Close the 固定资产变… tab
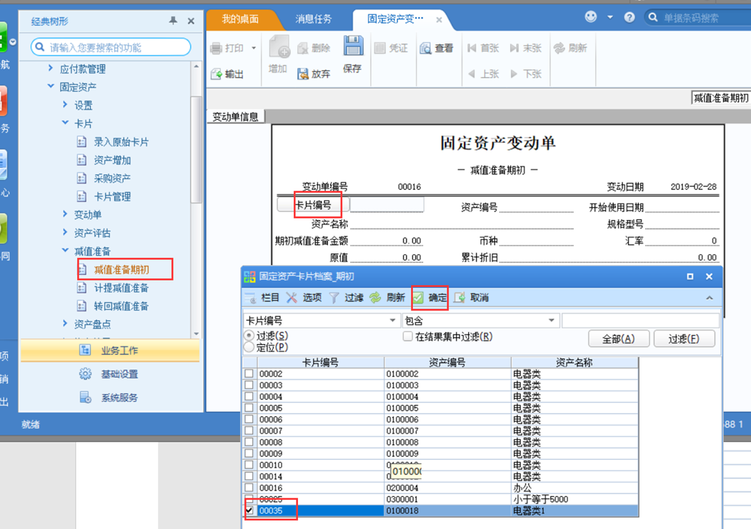Screen dimensions: 751x529 [439, 19]
